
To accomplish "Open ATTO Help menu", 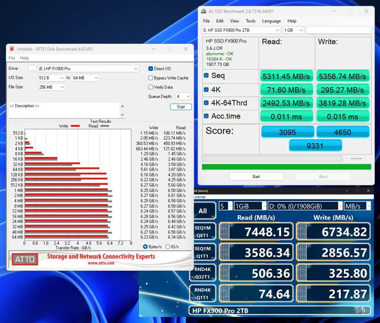I will pyautogui.click(x=24, y=58).
